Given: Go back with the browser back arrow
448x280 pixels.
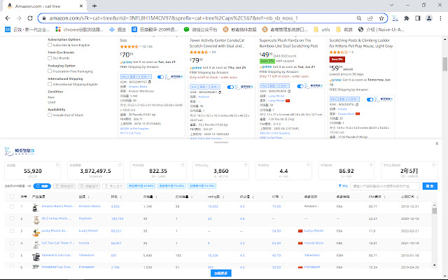Looking at the screenshot, I should [8, 18].
